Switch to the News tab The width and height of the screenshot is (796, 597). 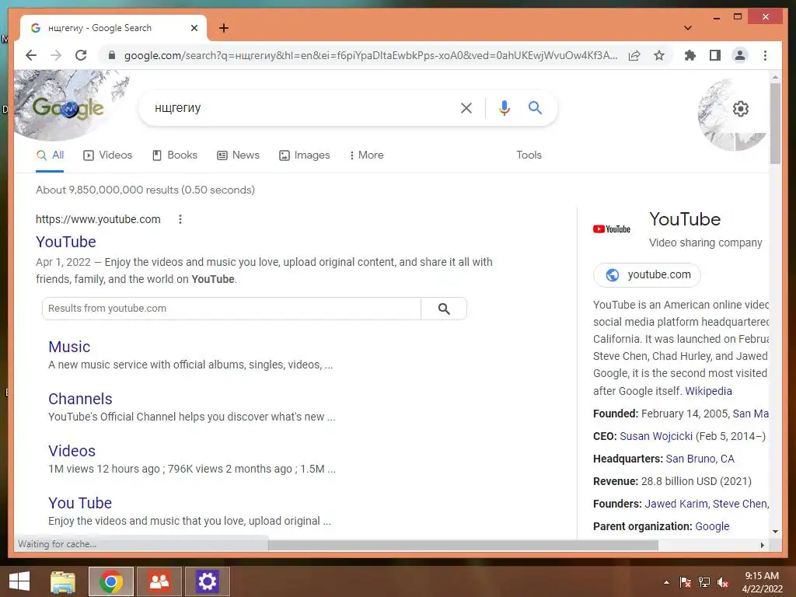tap(238, 155)
